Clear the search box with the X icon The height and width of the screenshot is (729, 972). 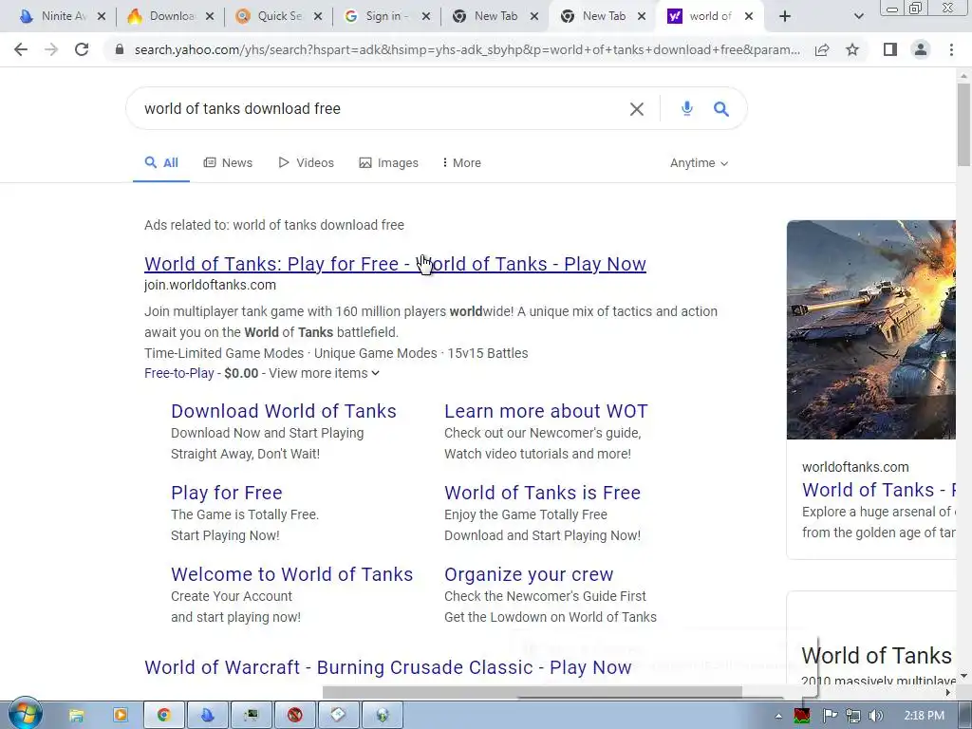(637, 109)
